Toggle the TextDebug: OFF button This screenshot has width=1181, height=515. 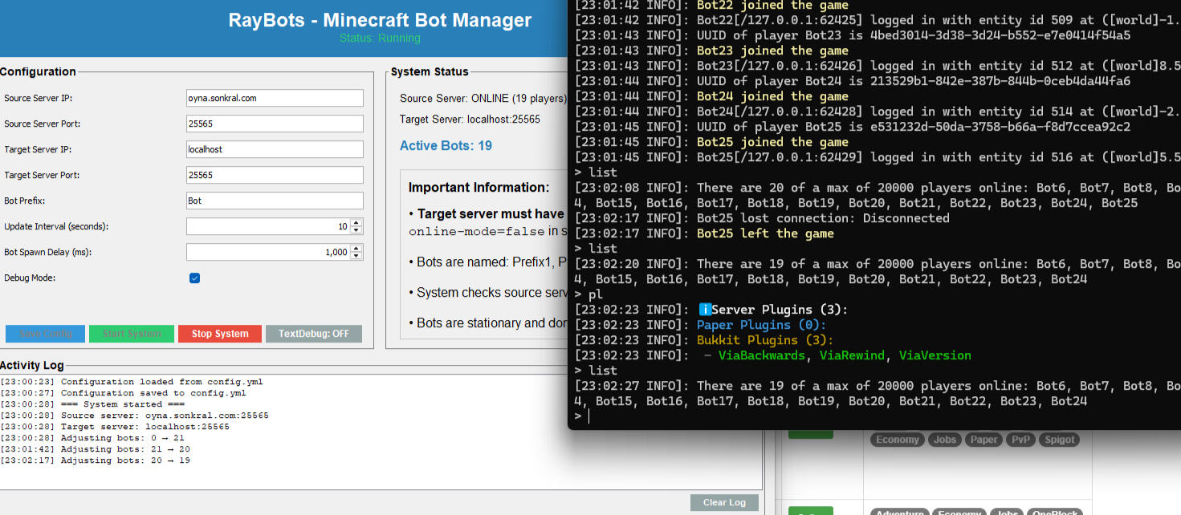314,334
